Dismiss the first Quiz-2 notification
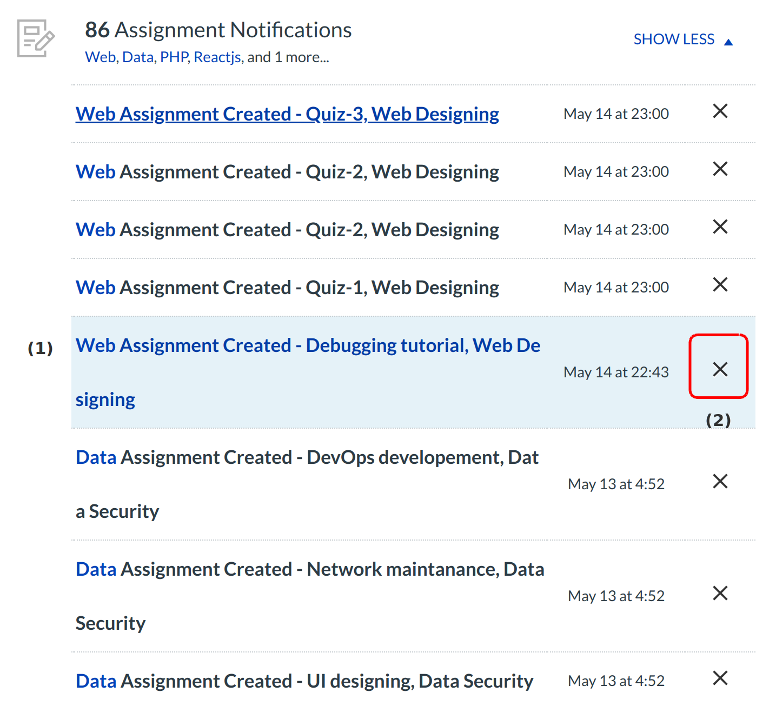 [x=720, y=169]
